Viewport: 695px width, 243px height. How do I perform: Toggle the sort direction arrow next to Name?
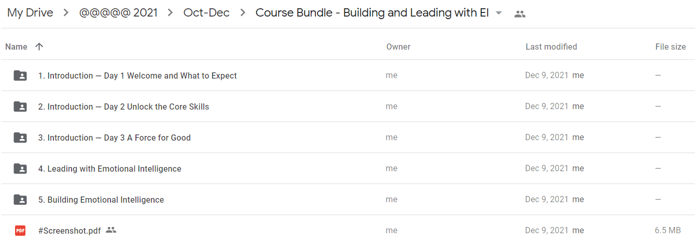39,47
